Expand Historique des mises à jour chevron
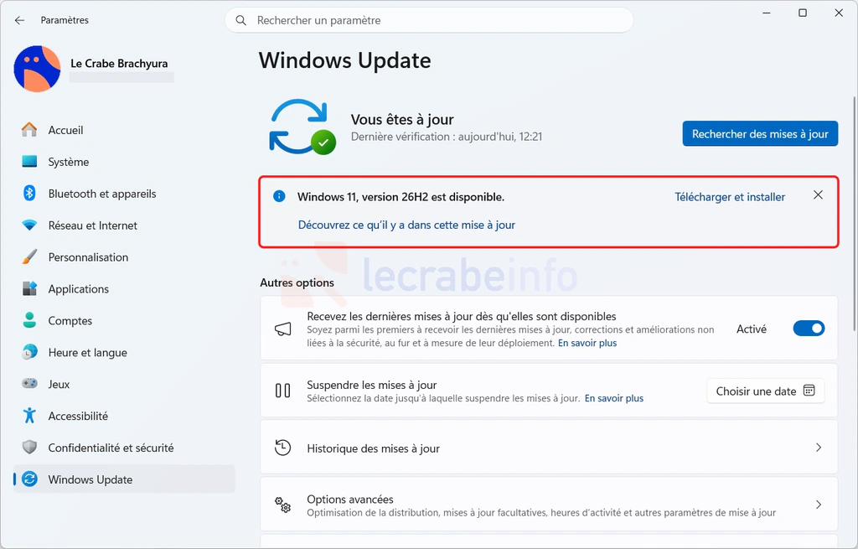 pyautogui.click(x=819, y=448)
